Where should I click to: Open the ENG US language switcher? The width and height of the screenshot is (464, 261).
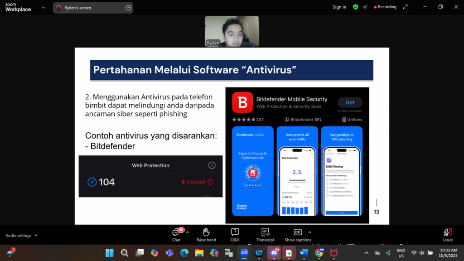coord(401,253)
